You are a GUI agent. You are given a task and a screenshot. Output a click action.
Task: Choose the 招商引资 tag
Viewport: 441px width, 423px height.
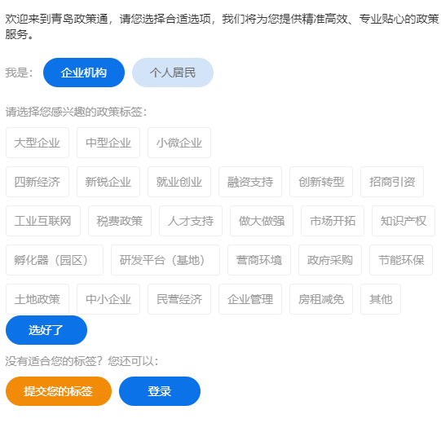click(x=392, y=182)
